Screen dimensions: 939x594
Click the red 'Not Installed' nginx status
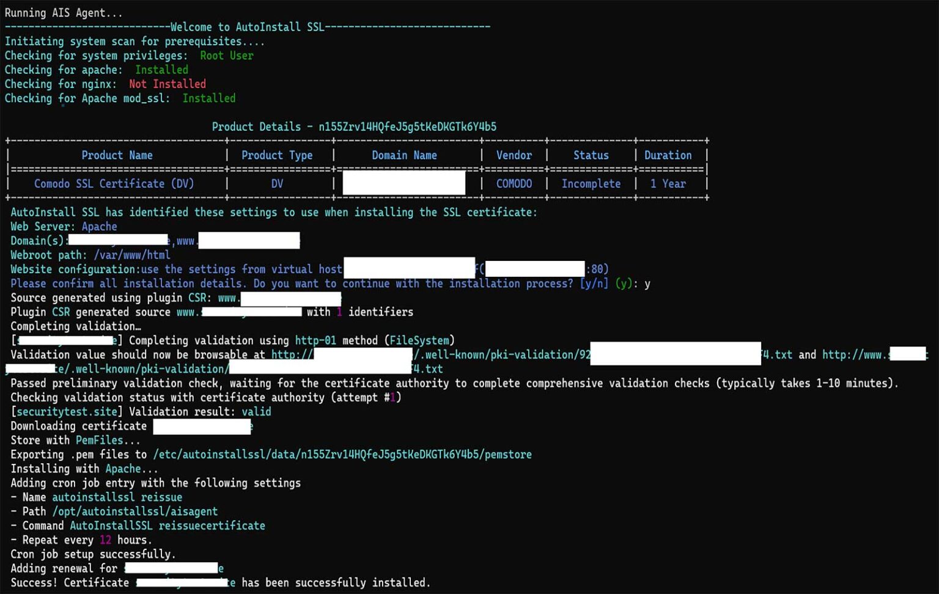click(x=168, y=84)
